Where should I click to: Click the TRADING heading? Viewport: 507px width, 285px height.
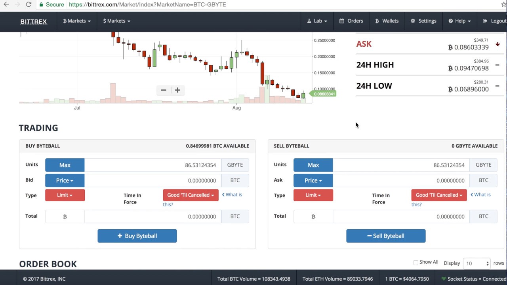(x=38, y=128)
